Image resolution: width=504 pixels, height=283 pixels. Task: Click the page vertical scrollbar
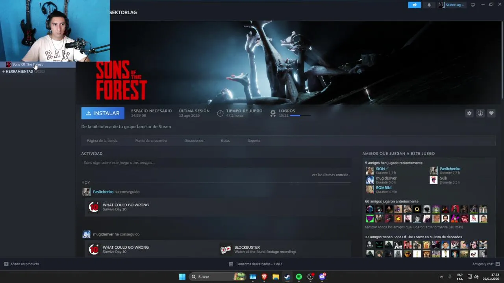tap(502, 59)
